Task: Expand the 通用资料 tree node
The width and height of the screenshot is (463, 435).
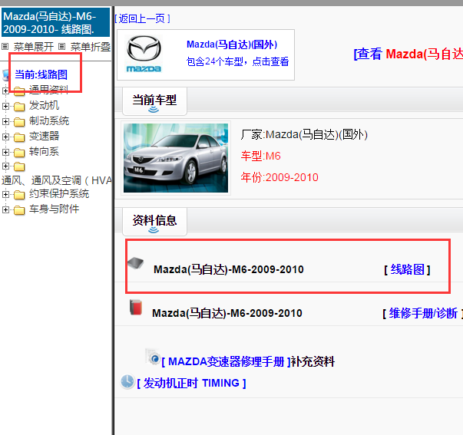Action: 5,91
